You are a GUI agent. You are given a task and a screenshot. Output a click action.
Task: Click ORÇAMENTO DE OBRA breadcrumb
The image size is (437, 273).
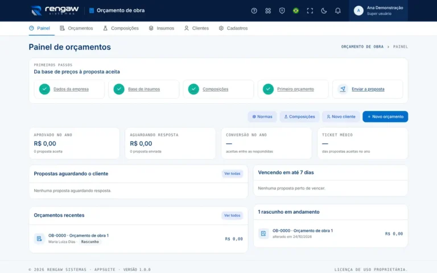point(362,47)
